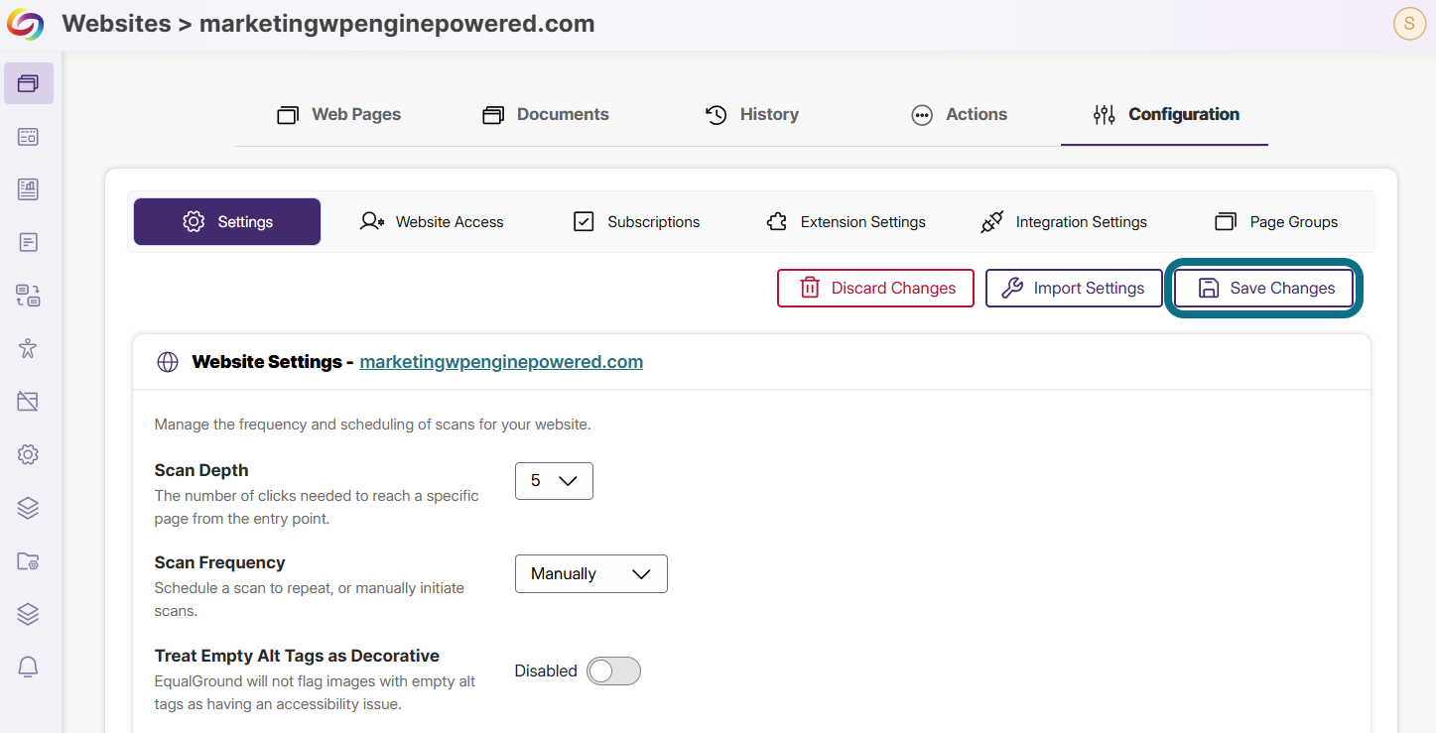Open the text document icon in the sidebar
The image size is (1436, 733).
[28, 242]
